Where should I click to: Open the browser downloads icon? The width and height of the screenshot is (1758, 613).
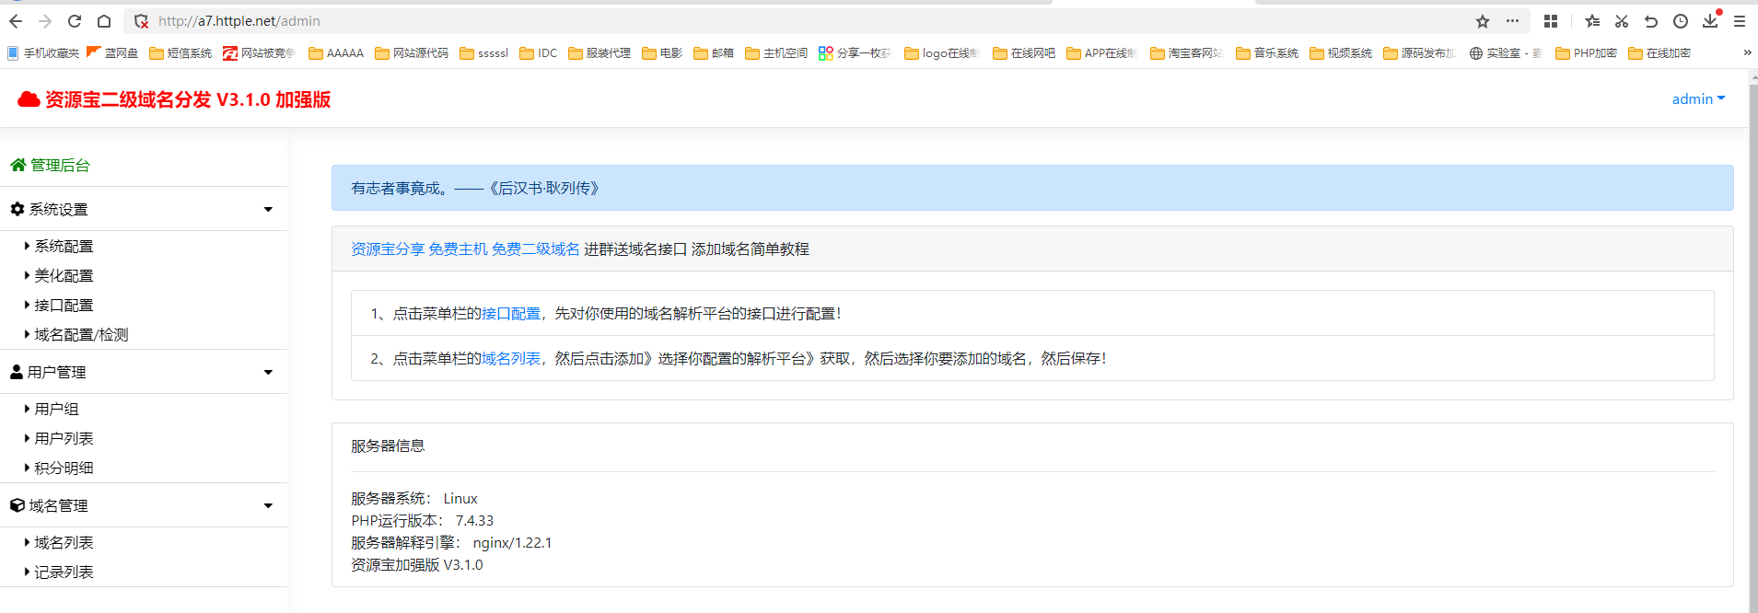[x=1710, y=20]
